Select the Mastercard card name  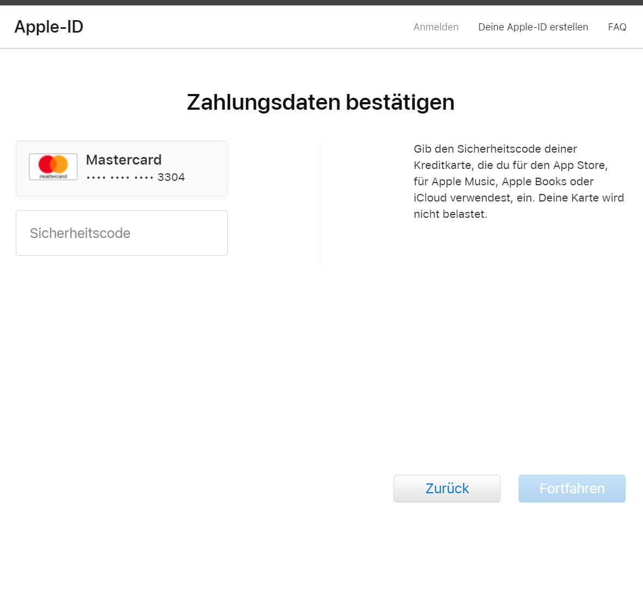click(x=124, y=160)
